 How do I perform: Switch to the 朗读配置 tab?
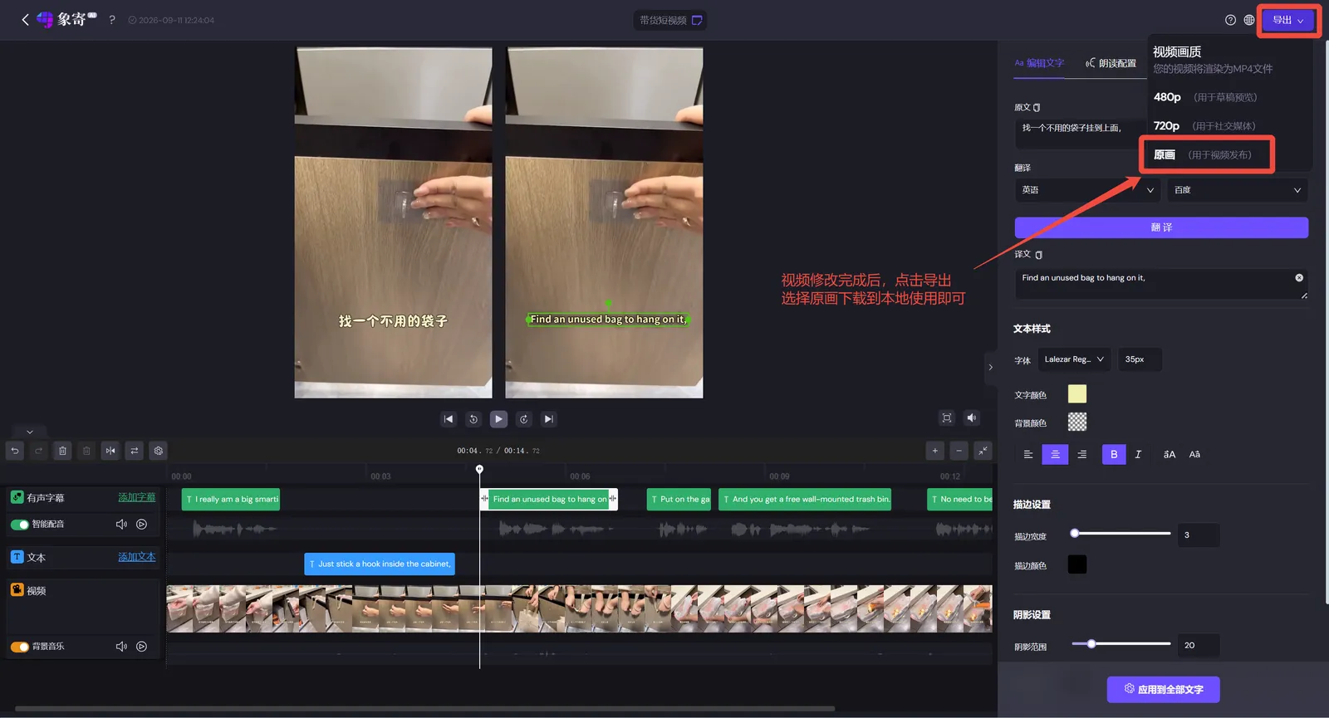click(1111, 63)
